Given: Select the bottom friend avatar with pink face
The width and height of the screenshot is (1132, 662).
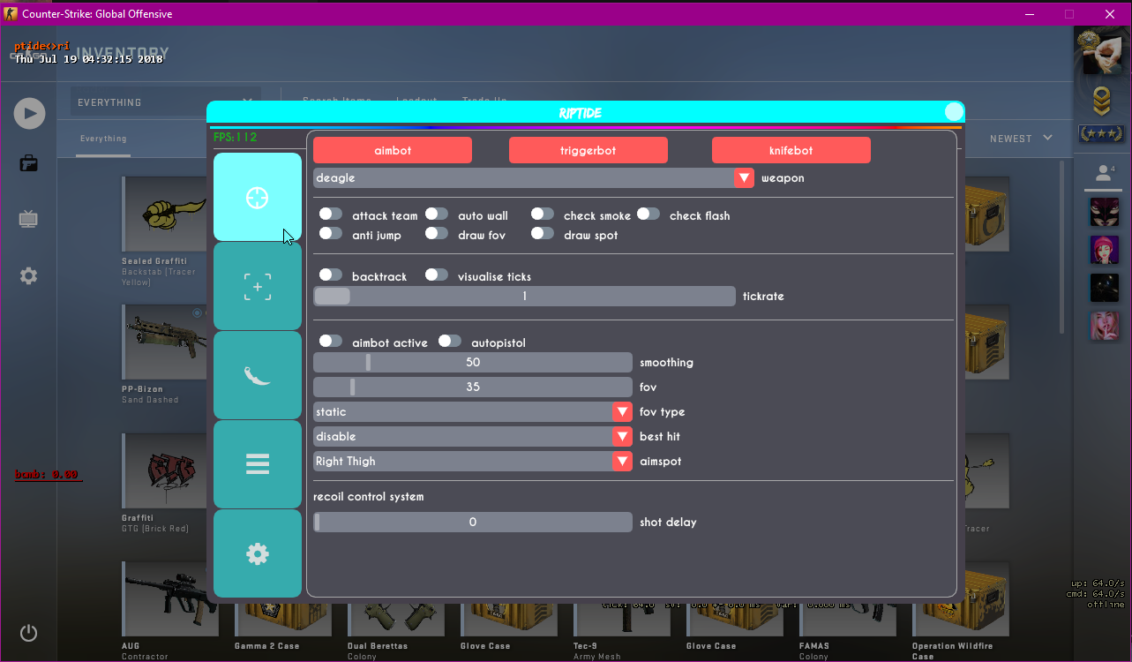Looking at the screenshot, I should (x=1105, y=326).
